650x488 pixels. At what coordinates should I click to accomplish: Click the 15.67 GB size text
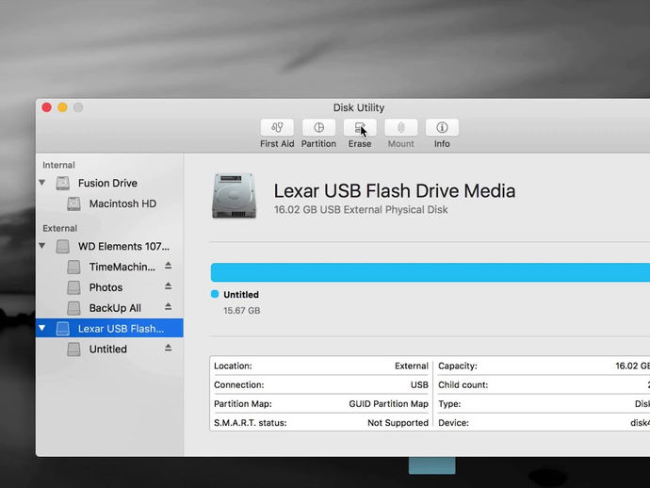(x=242, y=310)
